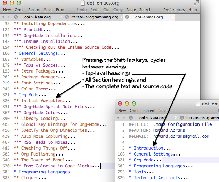Open Help in the toolbar
219x182 pixels.
click(x=193, y=10)
